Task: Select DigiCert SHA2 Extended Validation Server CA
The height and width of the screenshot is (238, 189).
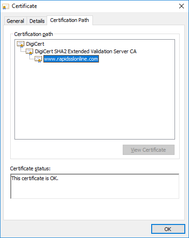Action: coord(86,51)
